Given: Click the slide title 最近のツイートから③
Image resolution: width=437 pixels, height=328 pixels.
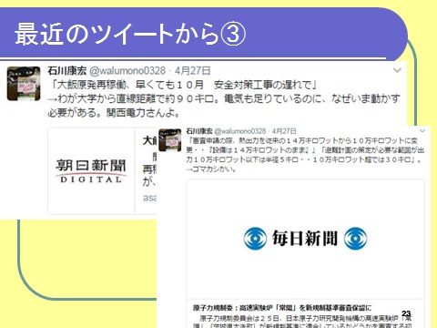Looking at the screenshot, I should coord(130,34).
